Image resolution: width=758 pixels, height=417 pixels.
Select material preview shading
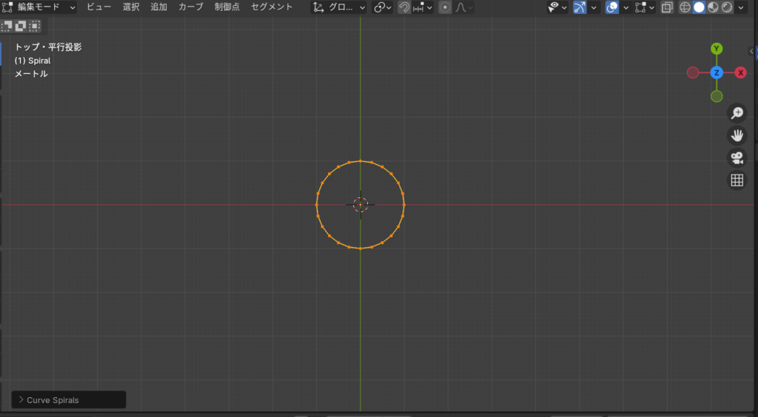tap(713, 7)
